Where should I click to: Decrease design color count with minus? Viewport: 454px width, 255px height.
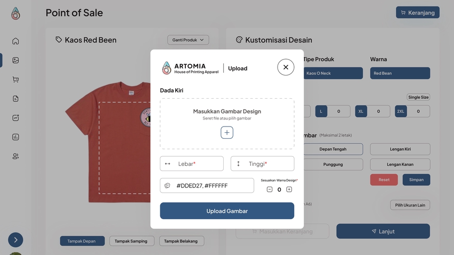(270, 189)
